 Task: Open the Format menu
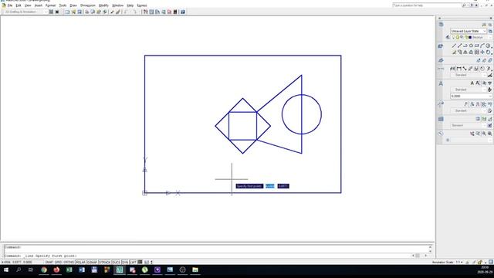coord(50,5)
